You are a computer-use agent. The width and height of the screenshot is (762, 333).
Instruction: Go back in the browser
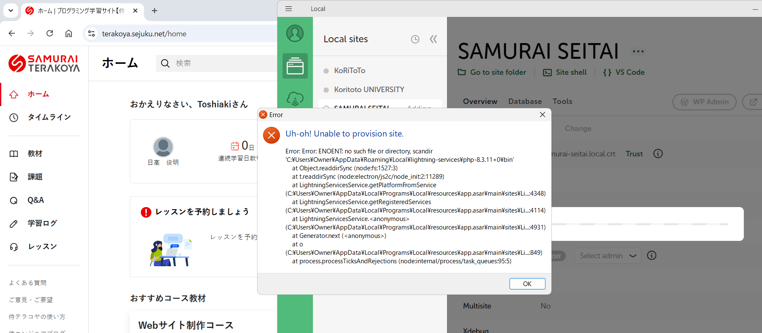click(12, 33)
